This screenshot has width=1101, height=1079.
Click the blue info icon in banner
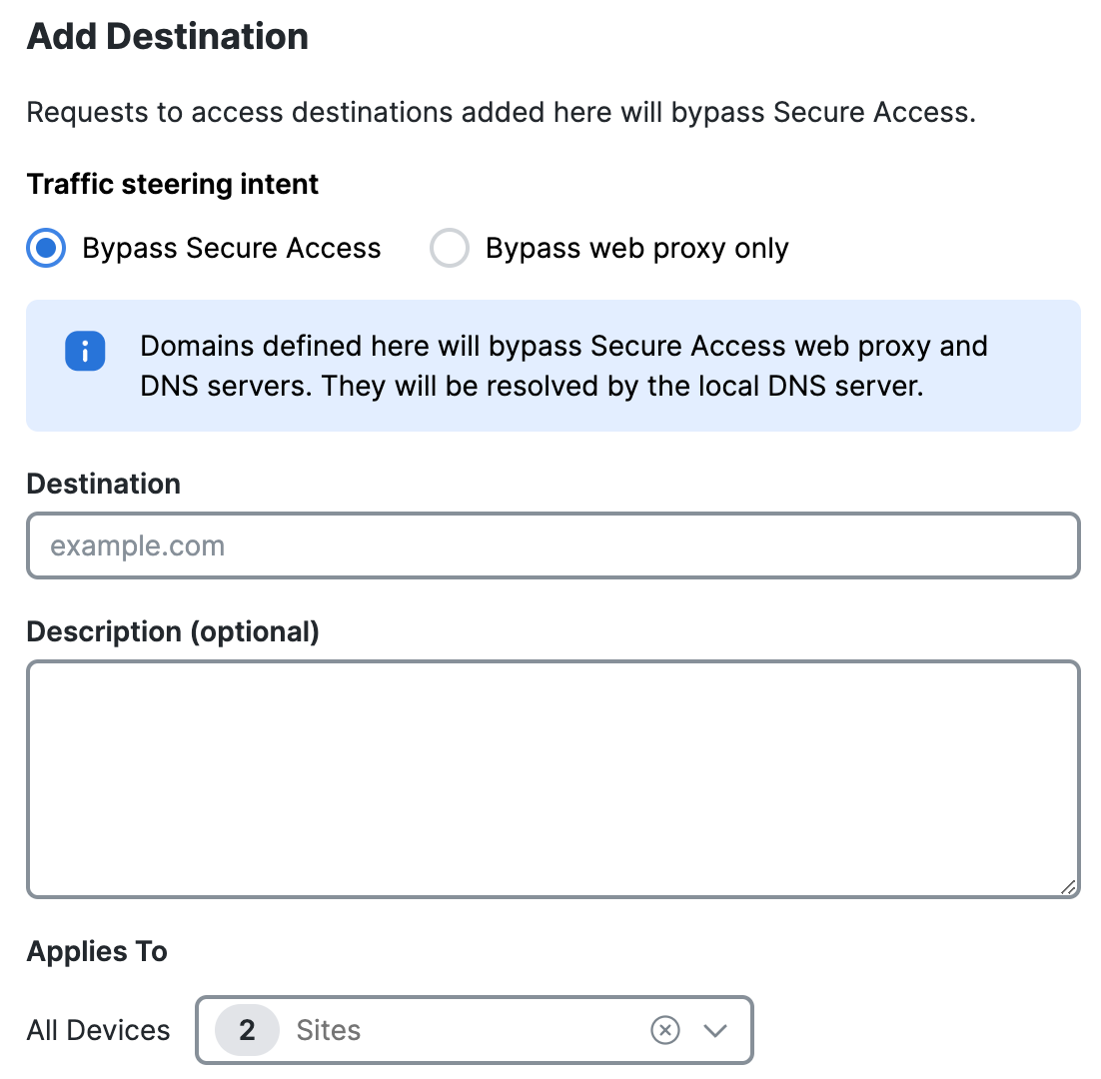(85, 351)
